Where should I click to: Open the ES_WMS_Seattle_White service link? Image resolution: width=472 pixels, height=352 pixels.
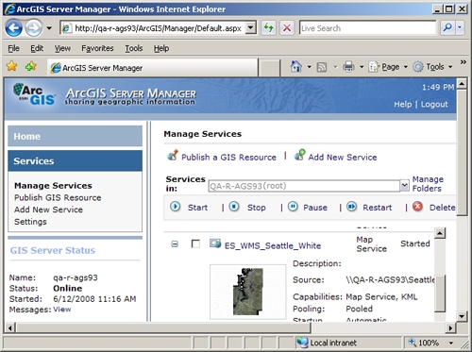(x=273, y=245)
